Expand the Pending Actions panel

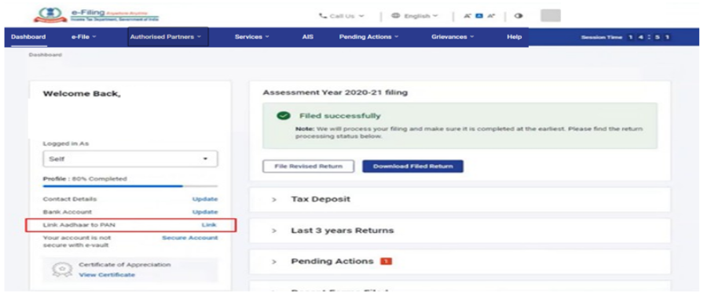point(460,261)
